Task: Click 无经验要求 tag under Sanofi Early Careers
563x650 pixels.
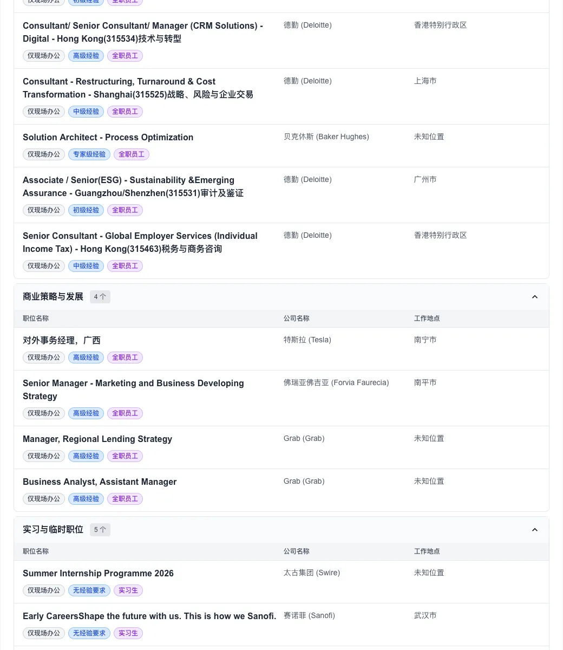Action: pyautogui.click(x=89, y=633)
